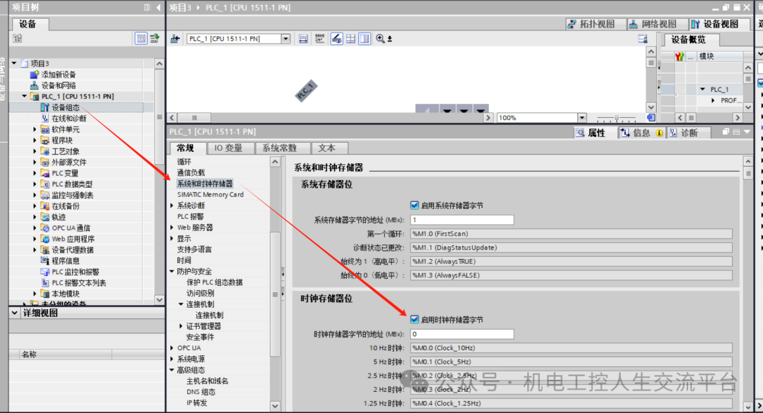Open Devices and Networks item icon
The height and width of the screenshot is (413, 763).
[34, 85]
